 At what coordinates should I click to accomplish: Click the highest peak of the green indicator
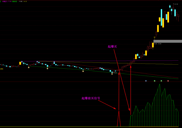[160, 84]
